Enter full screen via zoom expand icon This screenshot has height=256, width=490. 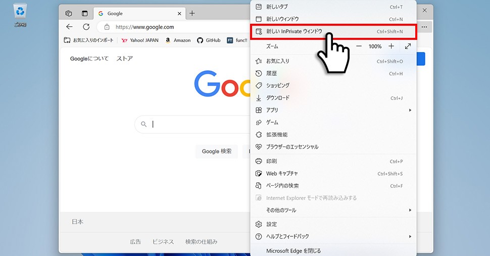click(x=408, y=46)
